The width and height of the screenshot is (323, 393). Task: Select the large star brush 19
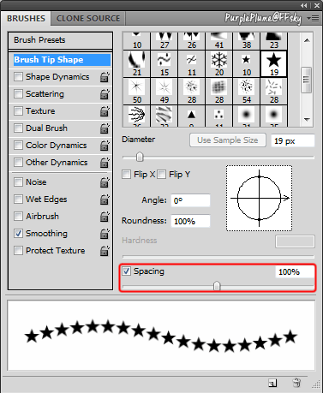tap(274, 64)
